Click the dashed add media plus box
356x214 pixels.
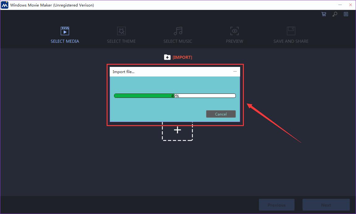pos(177,131)
